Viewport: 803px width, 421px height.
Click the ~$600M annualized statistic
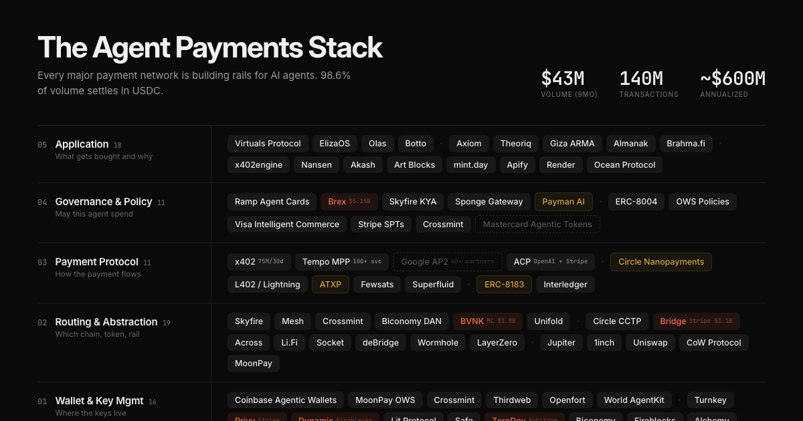732,79
